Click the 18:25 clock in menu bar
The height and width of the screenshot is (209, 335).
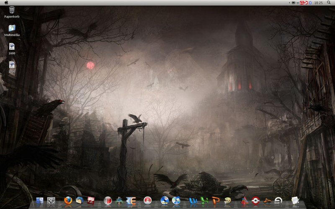(x=318, y=3)
